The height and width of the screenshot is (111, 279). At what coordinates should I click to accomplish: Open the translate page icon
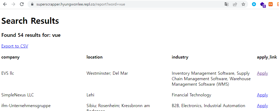pos(227,4)
